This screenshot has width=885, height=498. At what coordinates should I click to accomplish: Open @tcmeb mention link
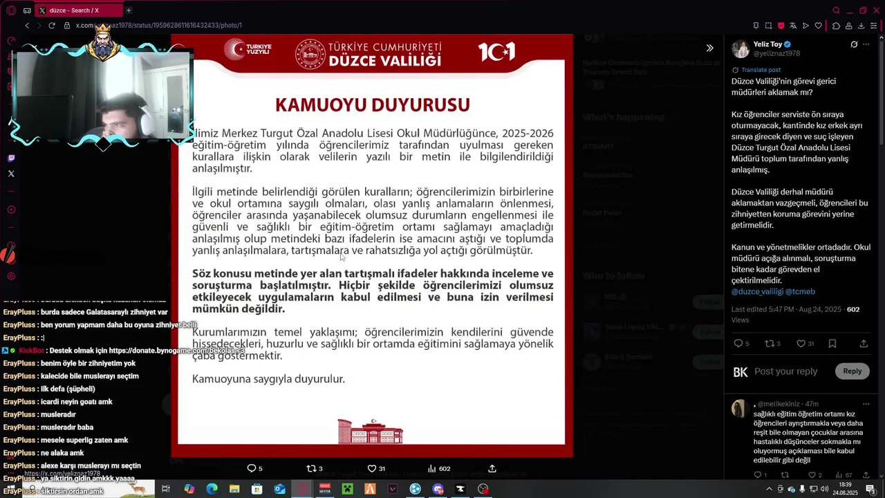tap(800, 291)
